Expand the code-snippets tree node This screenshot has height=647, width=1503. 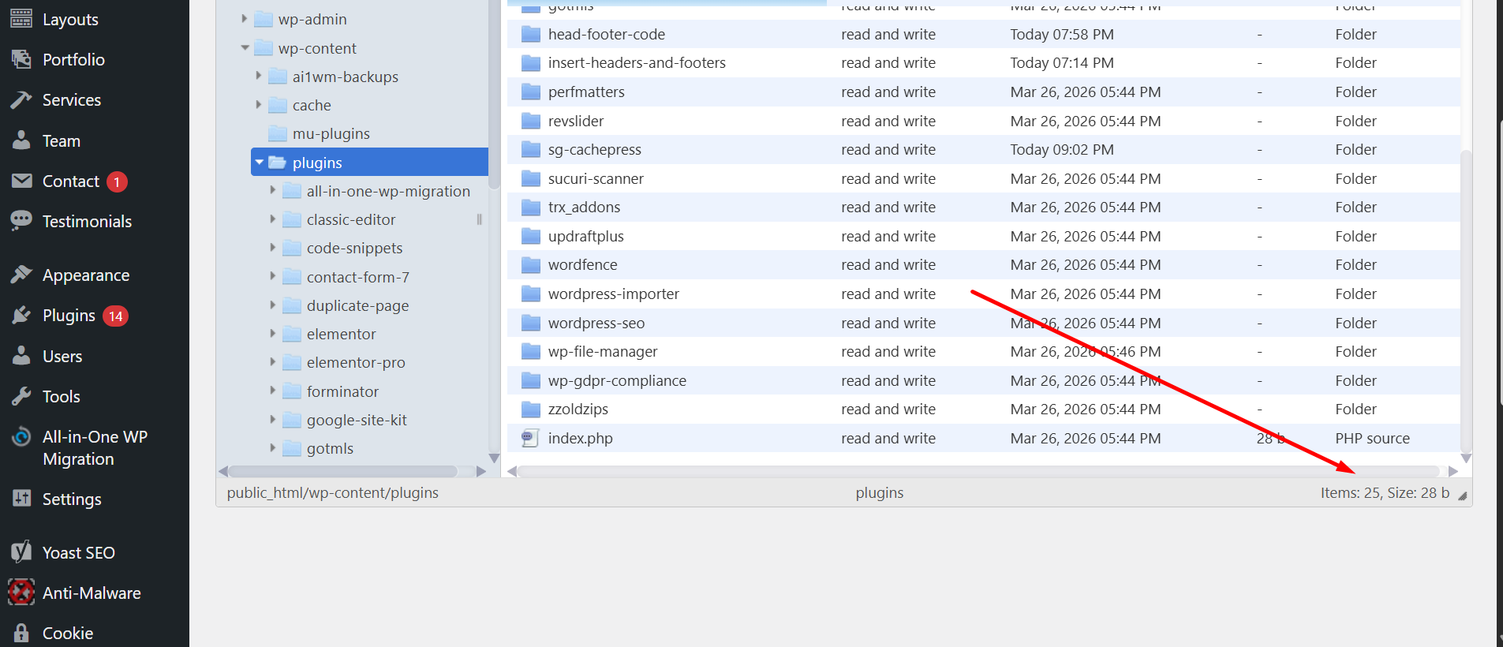pos(272,247)
